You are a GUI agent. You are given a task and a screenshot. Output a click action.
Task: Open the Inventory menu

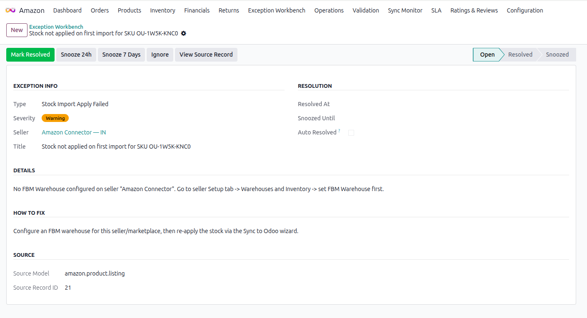(162, 10)
